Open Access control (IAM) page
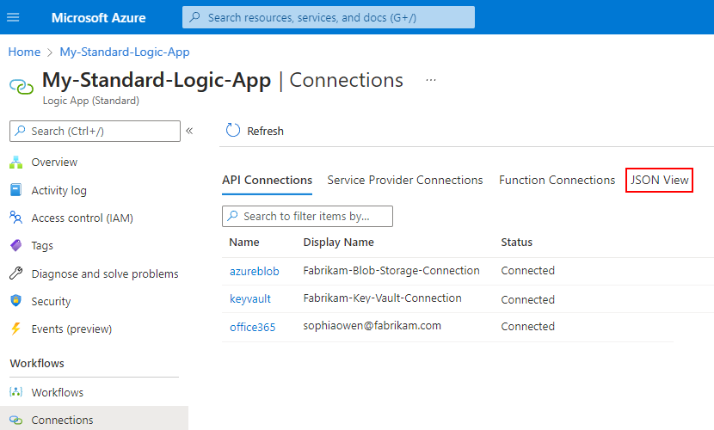This screenshot has height=430, width=714. pos(82,218)
